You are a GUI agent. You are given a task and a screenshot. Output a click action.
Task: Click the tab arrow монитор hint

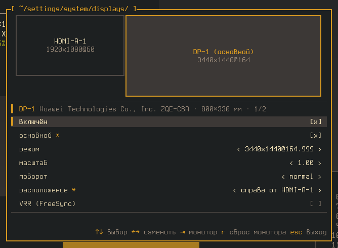coord(199,232)
